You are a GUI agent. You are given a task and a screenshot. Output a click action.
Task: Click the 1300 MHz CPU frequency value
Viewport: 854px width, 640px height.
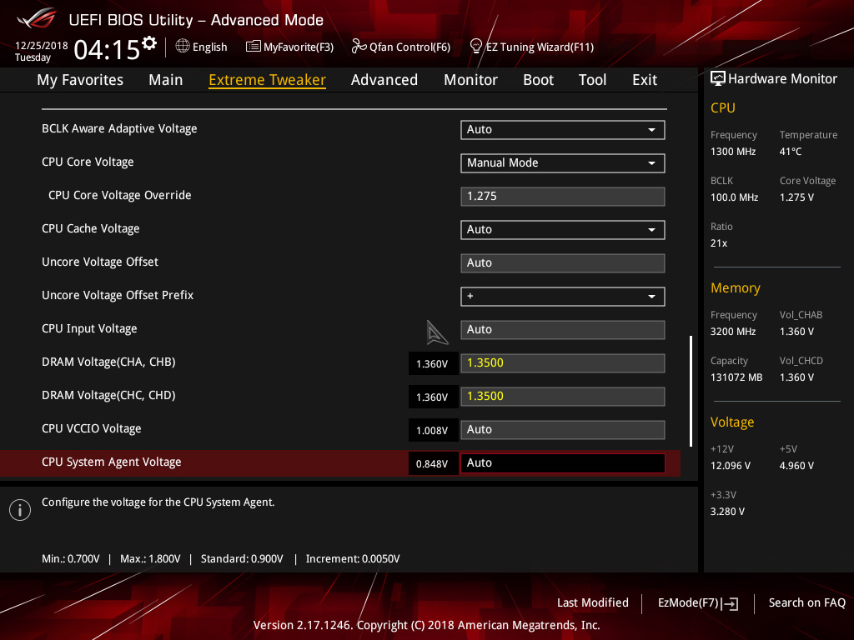coord(733,152)
